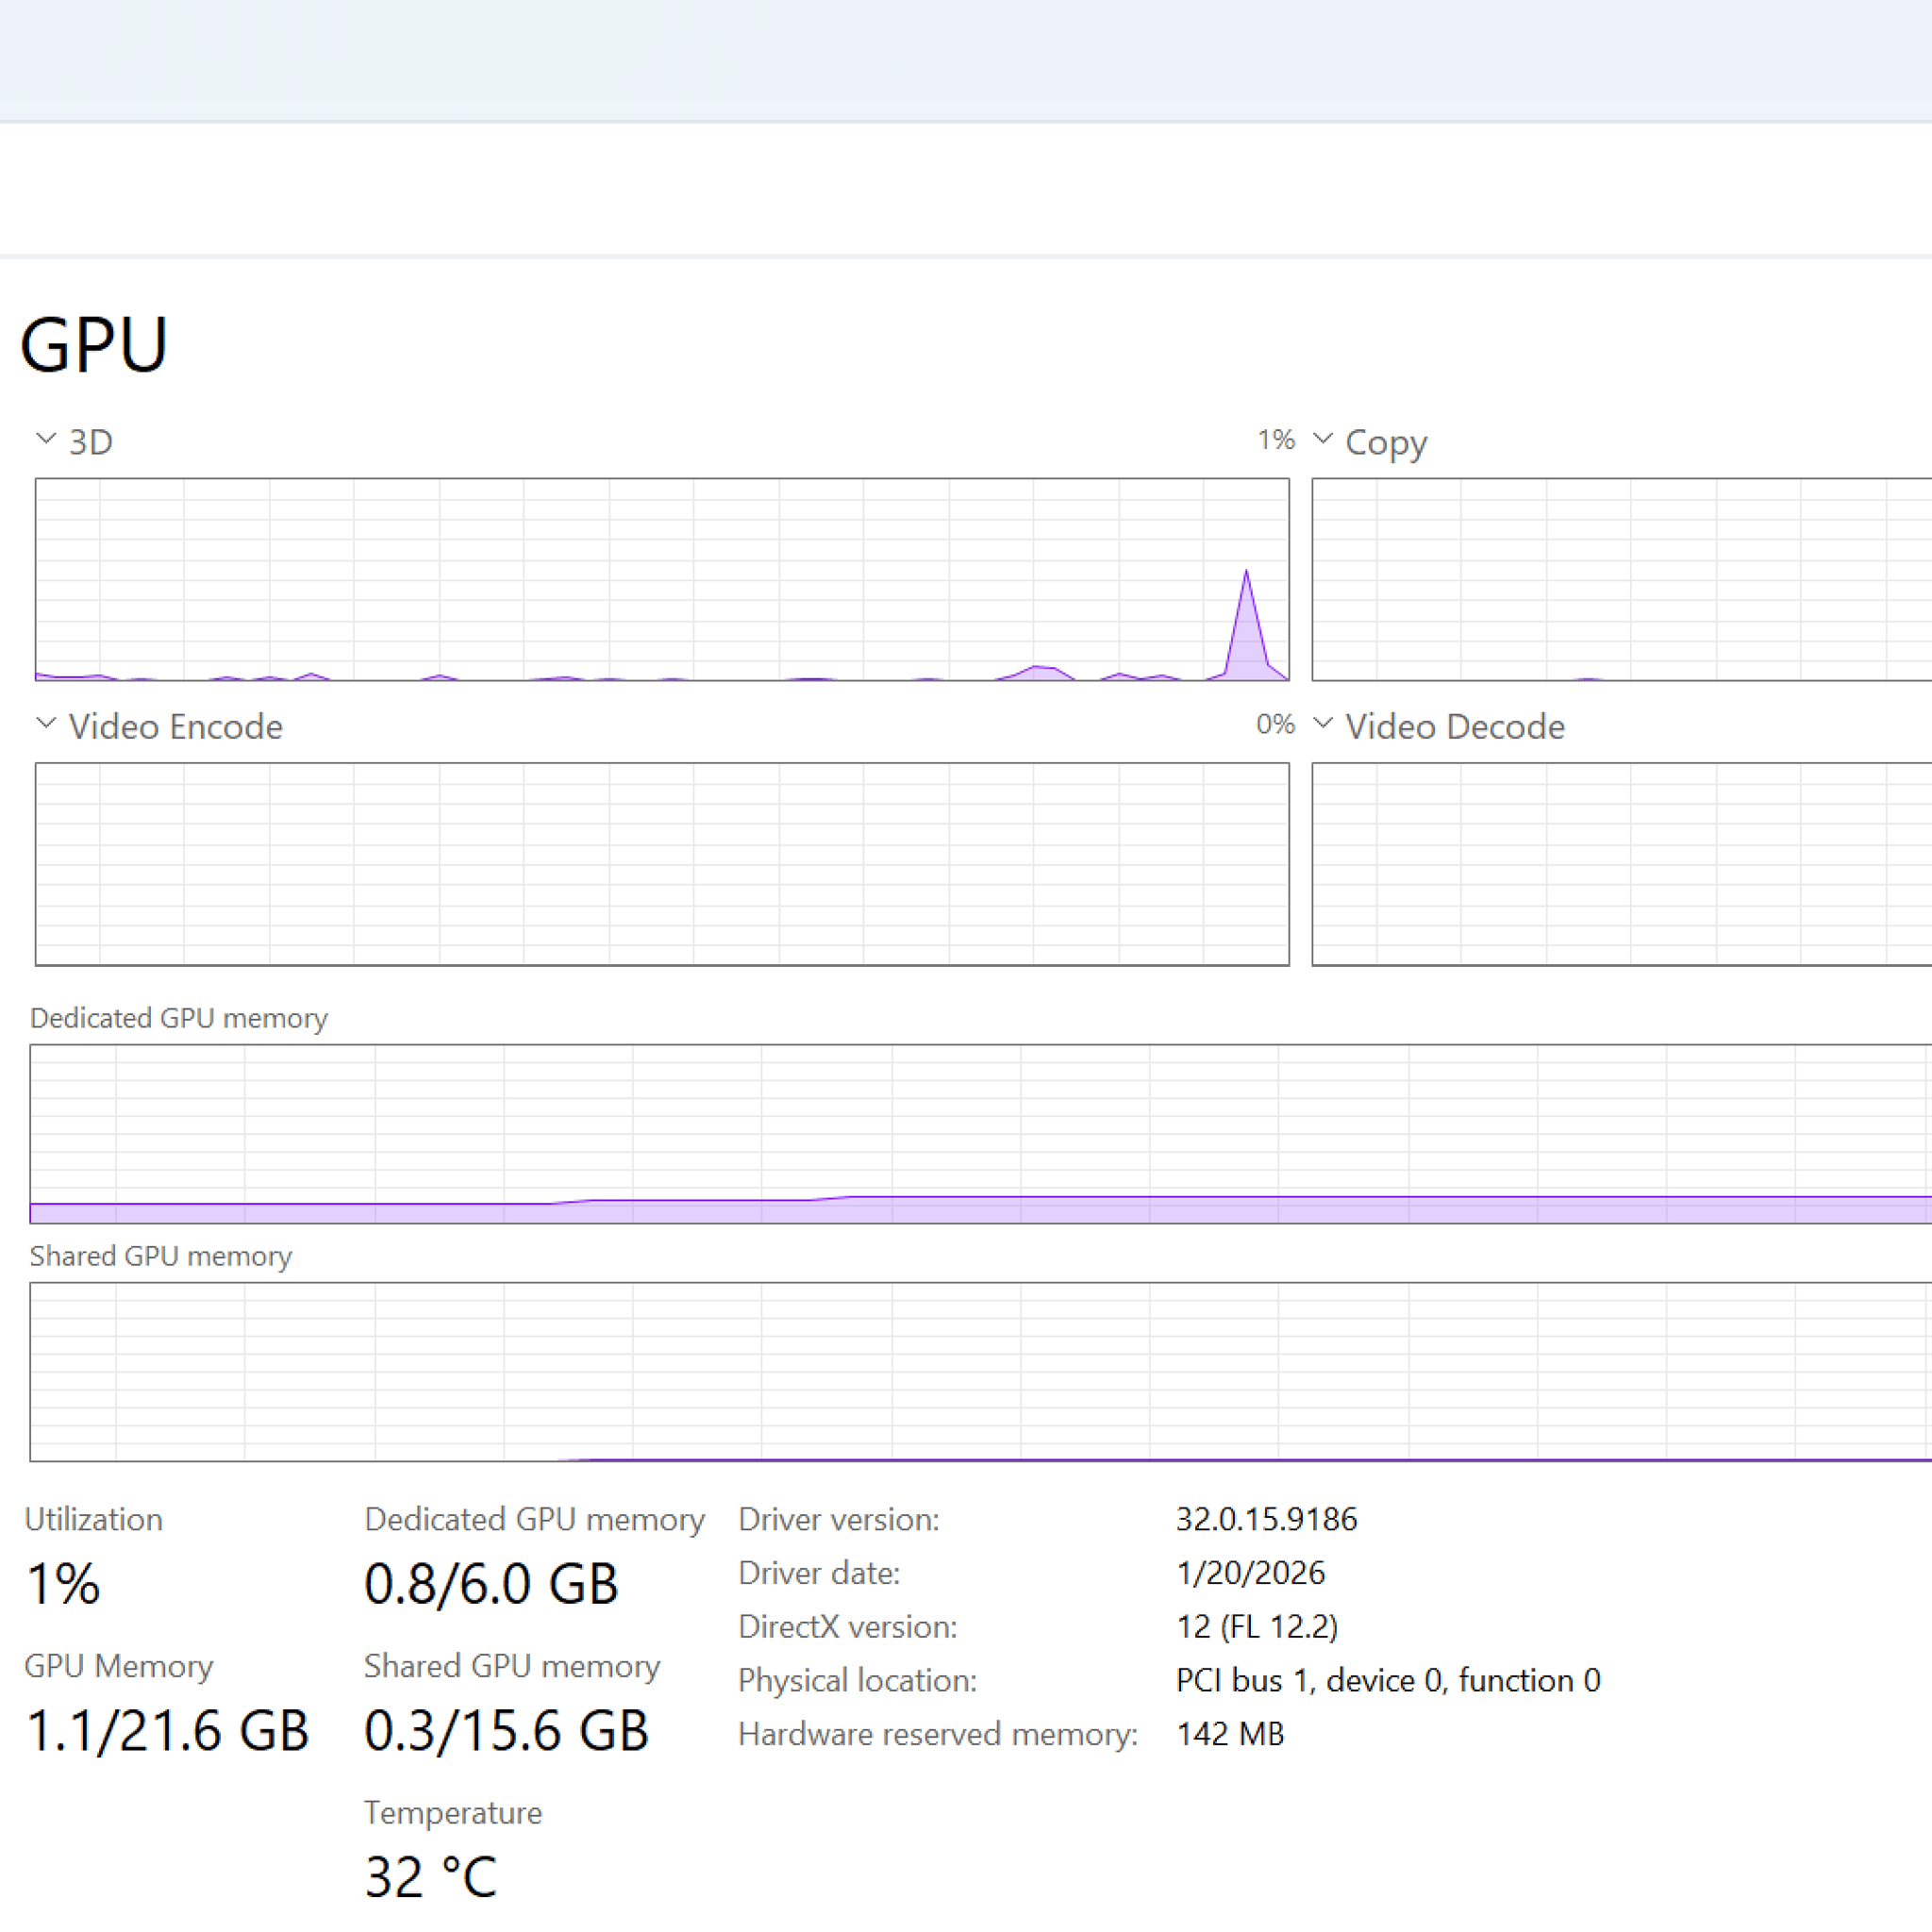Image resolution: width=1932 pixels, height=1932 pixels.
Task: Click 'Shared GPU memory' label above the graph
Action: (x=161, y=1256)
